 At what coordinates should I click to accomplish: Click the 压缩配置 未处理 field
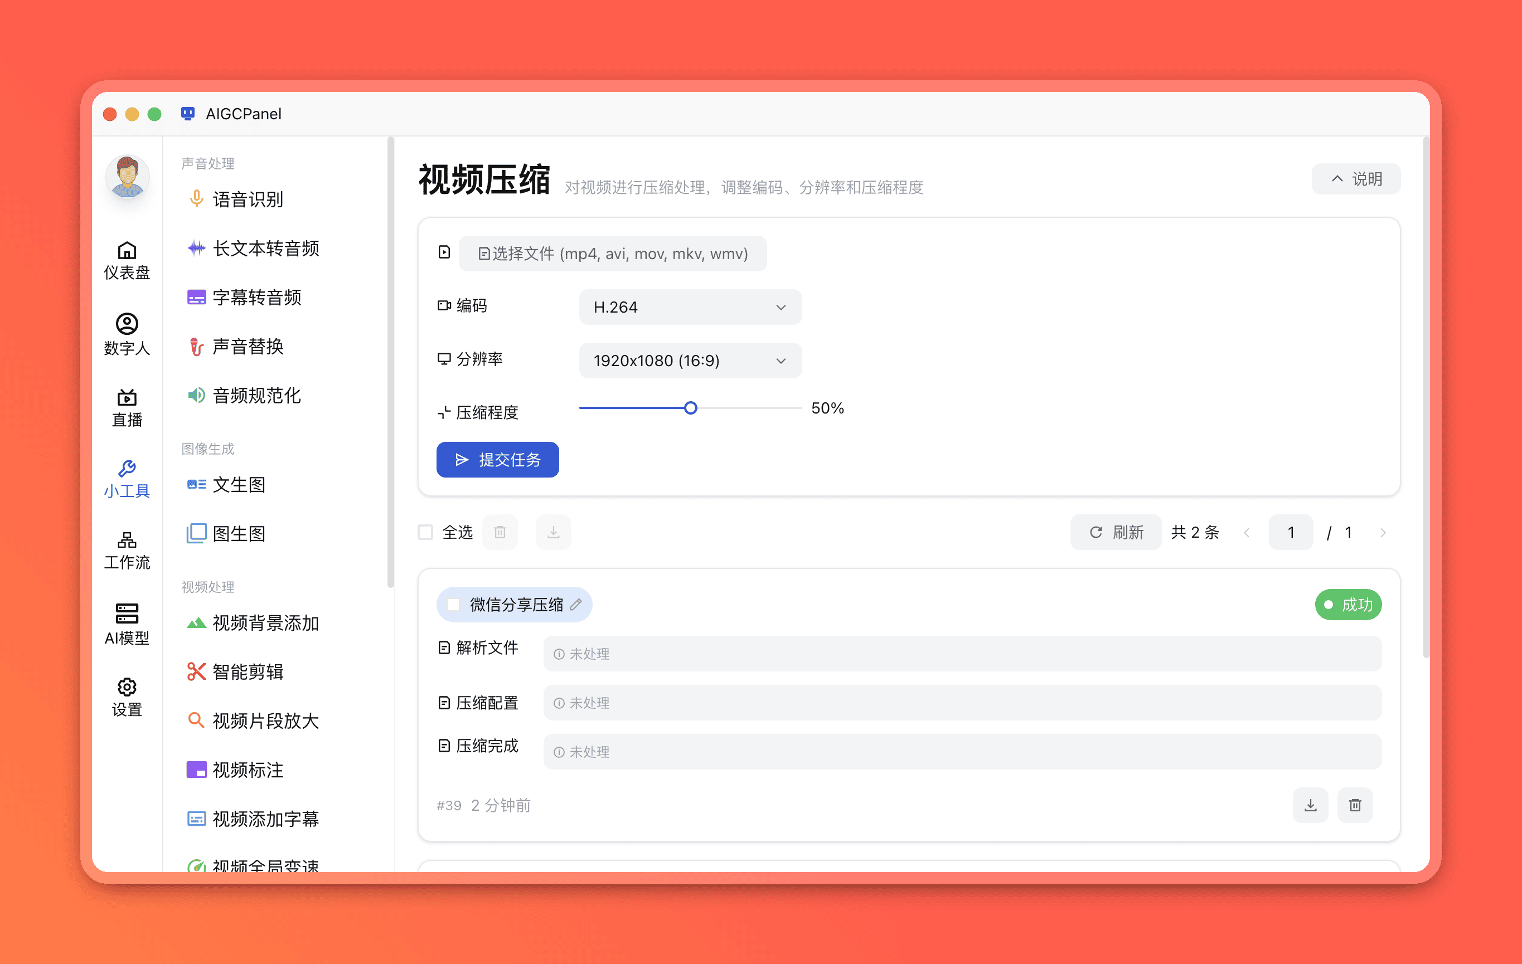point(962,703)
